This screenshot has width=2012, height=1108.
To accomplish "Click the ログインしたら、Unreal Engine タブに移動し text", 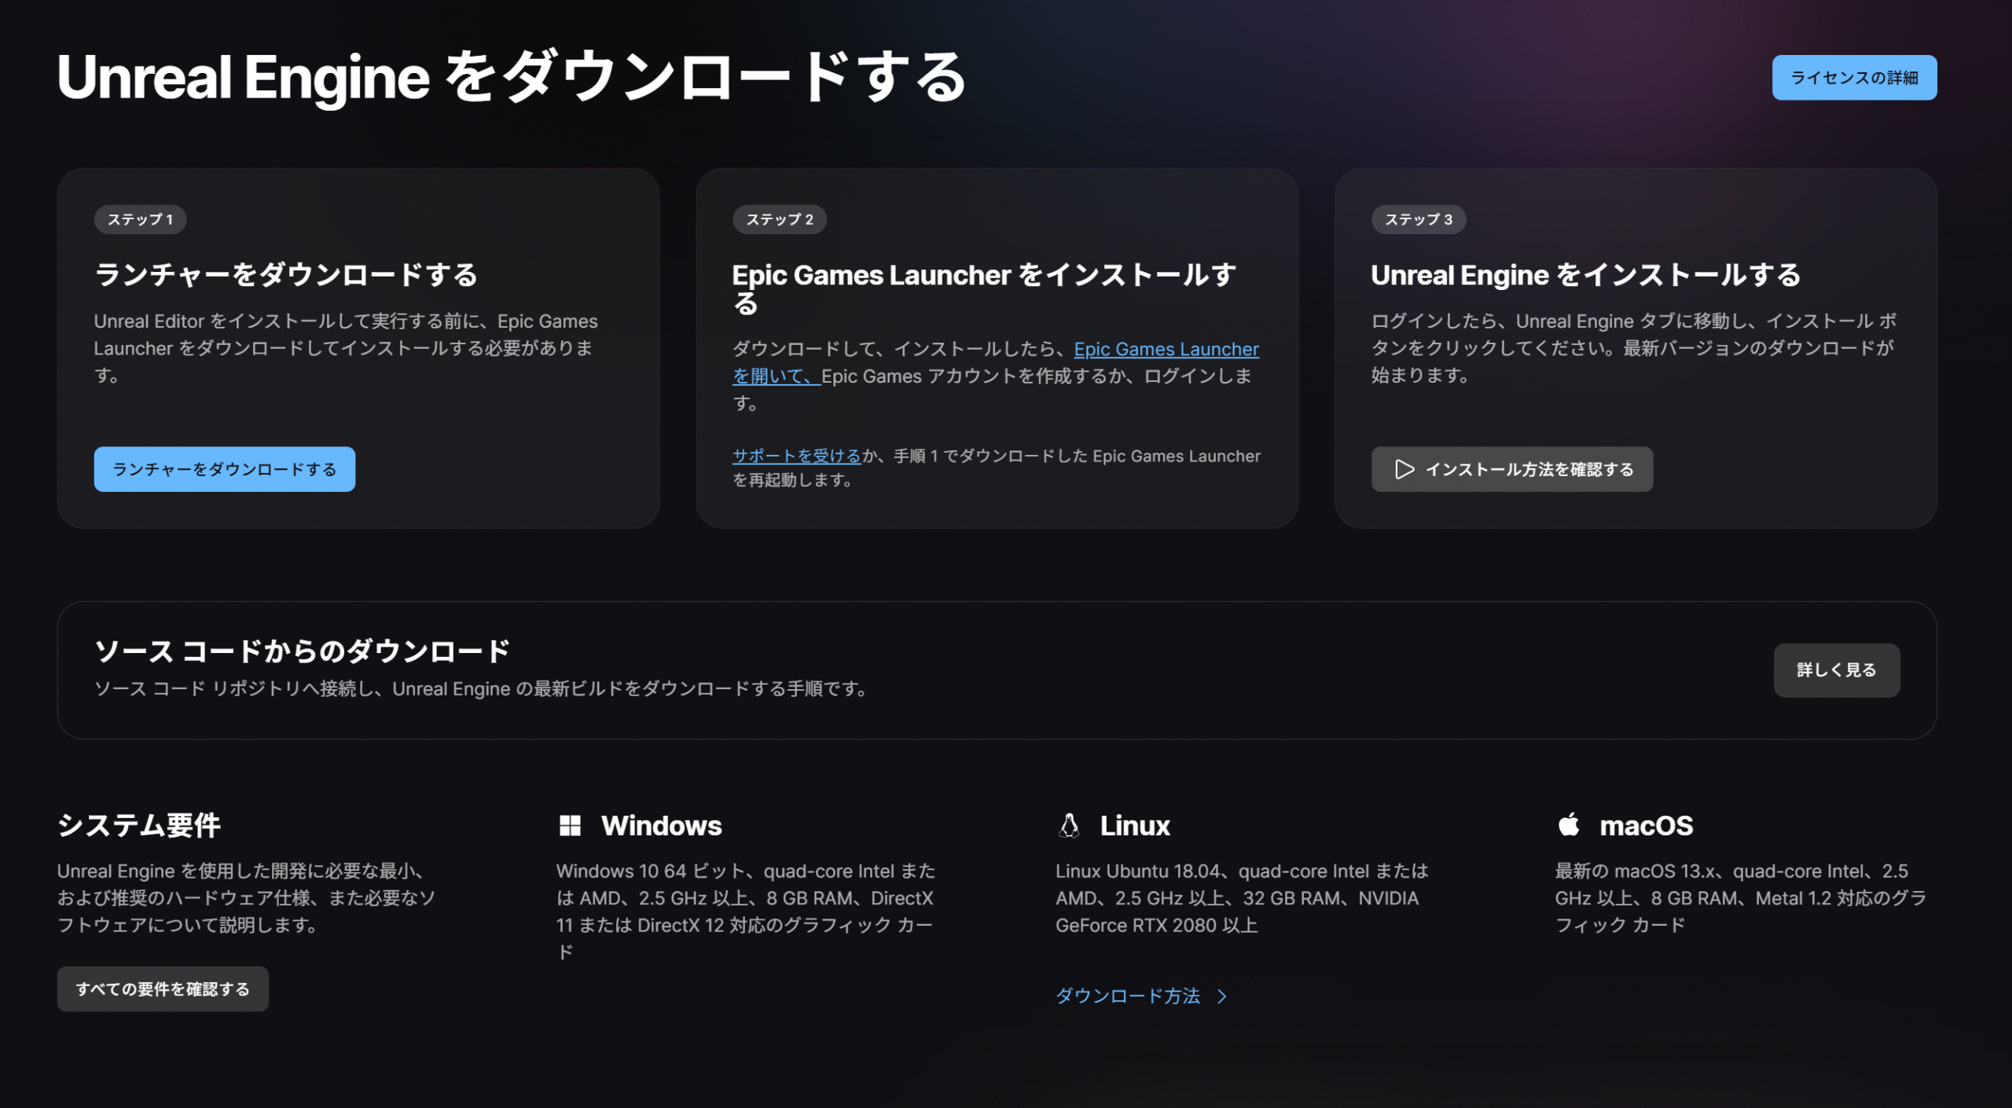I will click(1634, 348).
